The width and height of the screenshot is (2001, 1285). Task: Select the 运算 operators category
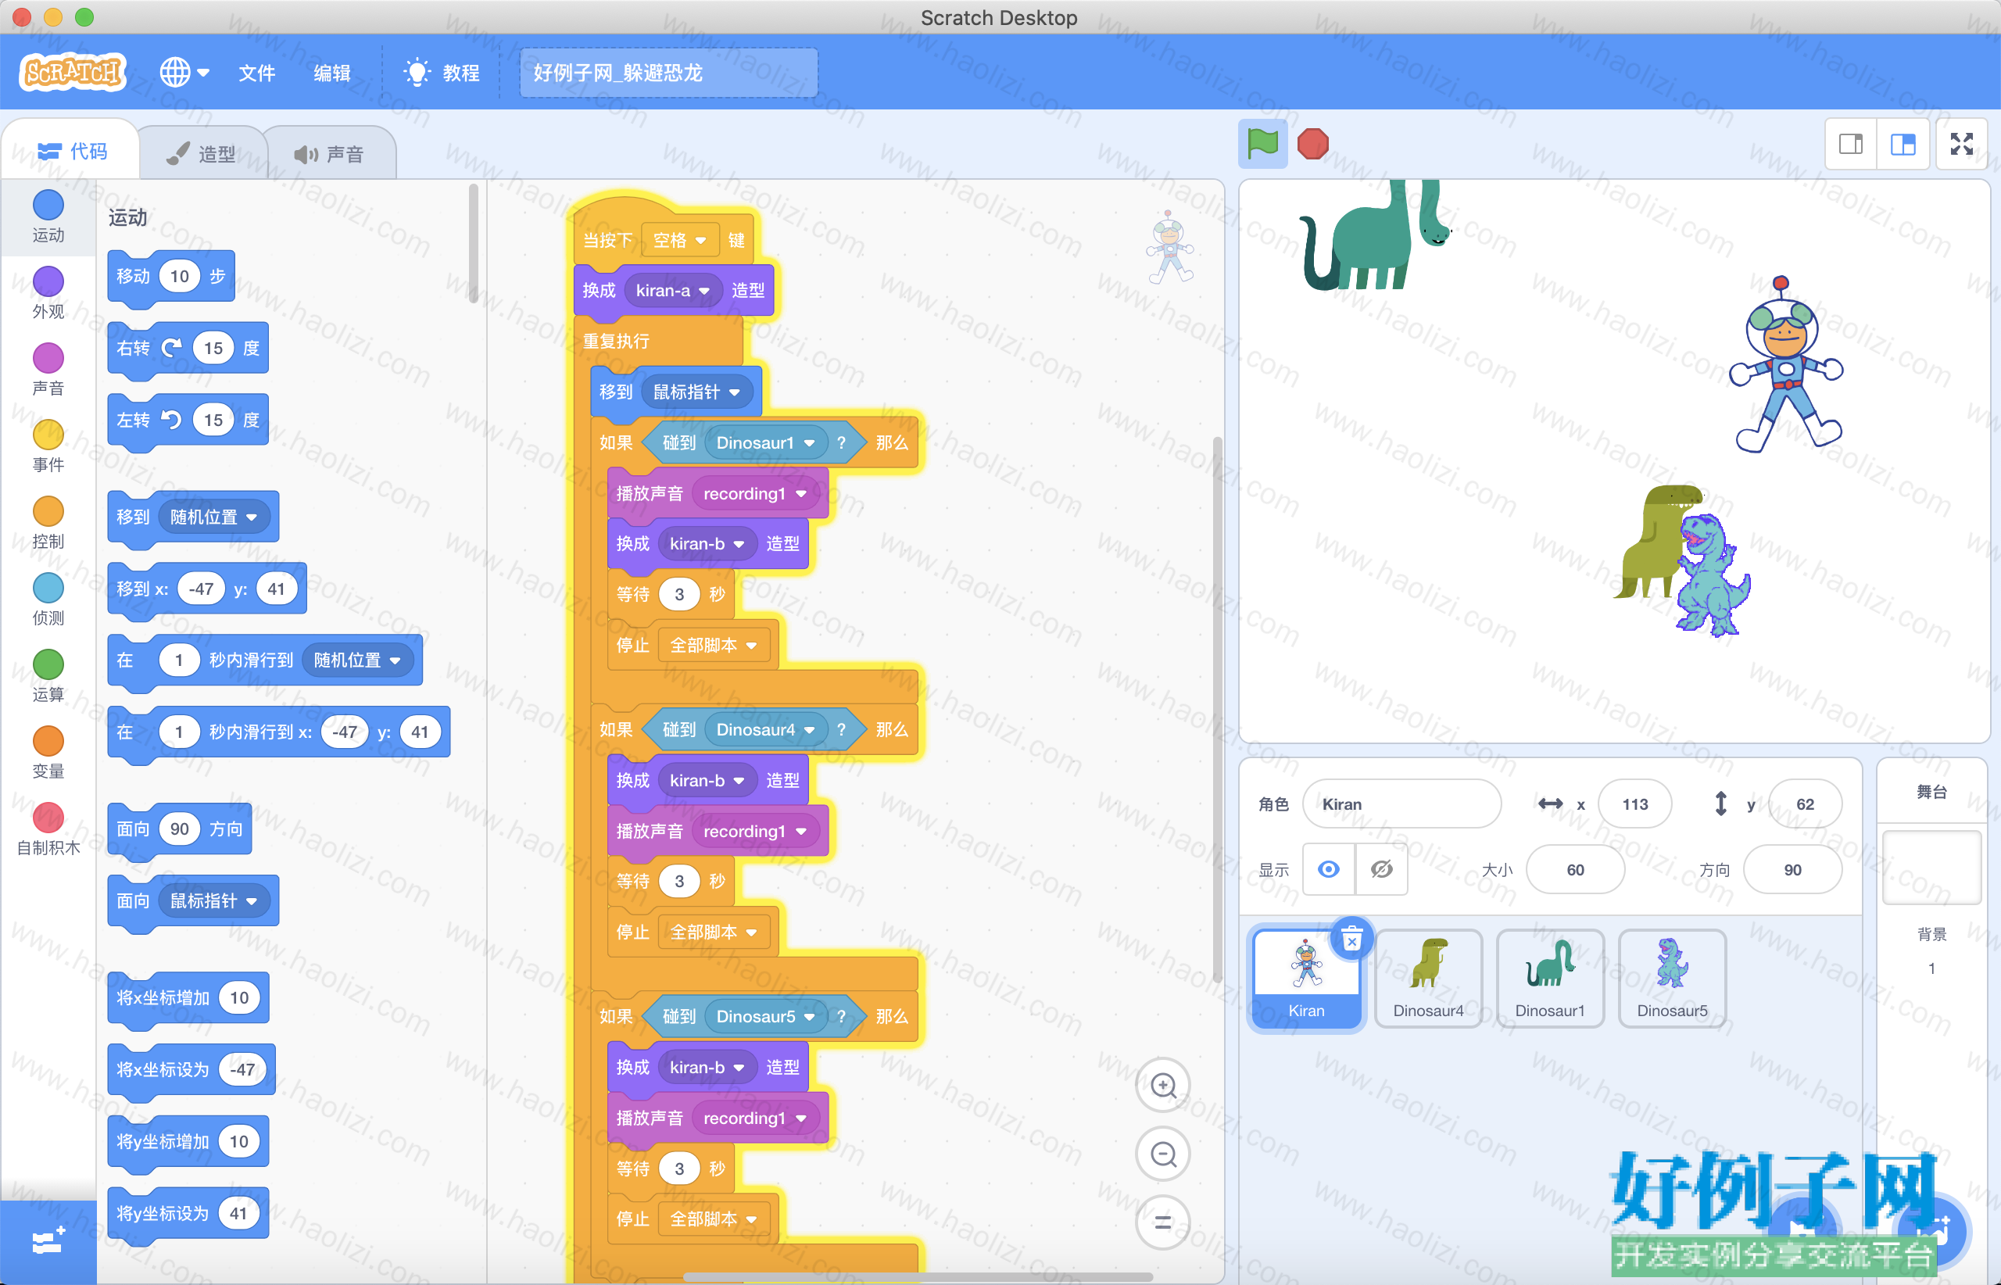tap(48, 677)
